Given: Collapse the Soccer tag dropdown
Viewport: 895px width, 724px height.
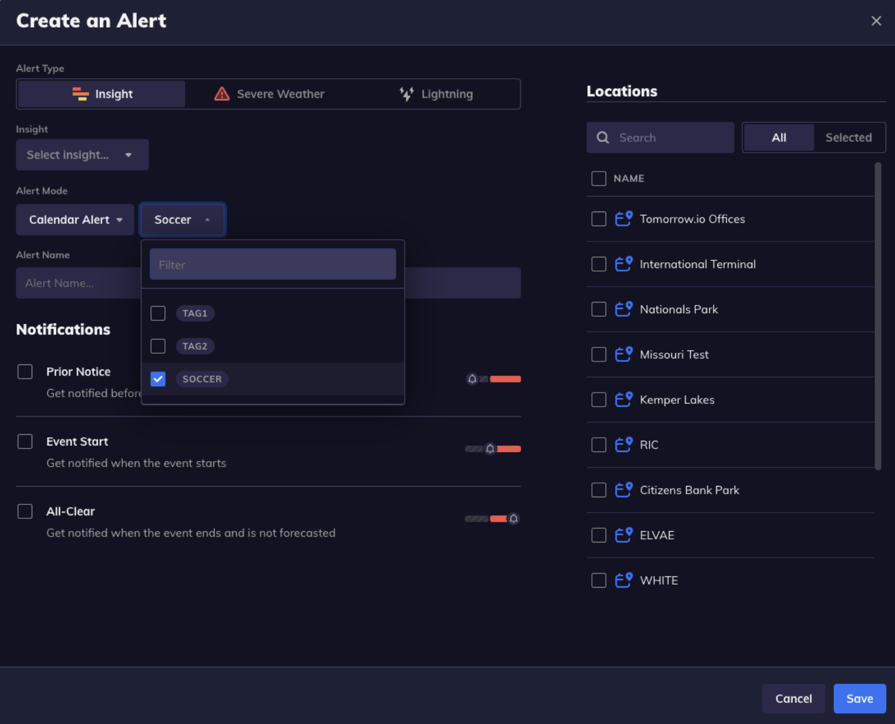Looking at the screenshot, I should (182, 220).
